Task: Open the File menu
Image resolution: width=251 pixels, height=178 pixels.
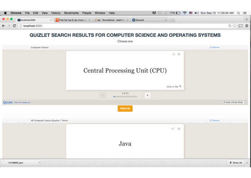Action: pos(27,13)
